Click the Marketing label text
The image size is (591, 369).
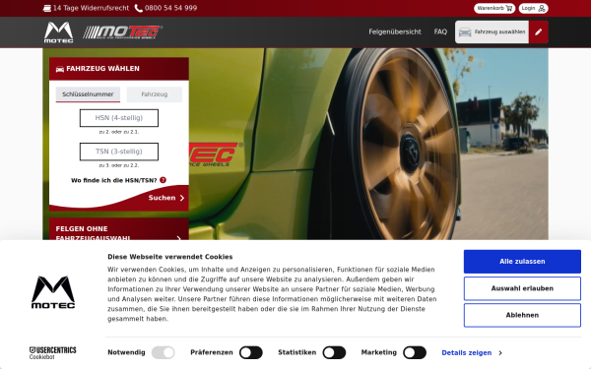pyautogui.click(x=379, y=352)
